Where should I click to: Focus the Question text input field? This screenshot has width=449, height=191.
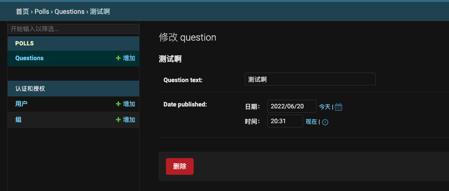[x=310, y=79]
